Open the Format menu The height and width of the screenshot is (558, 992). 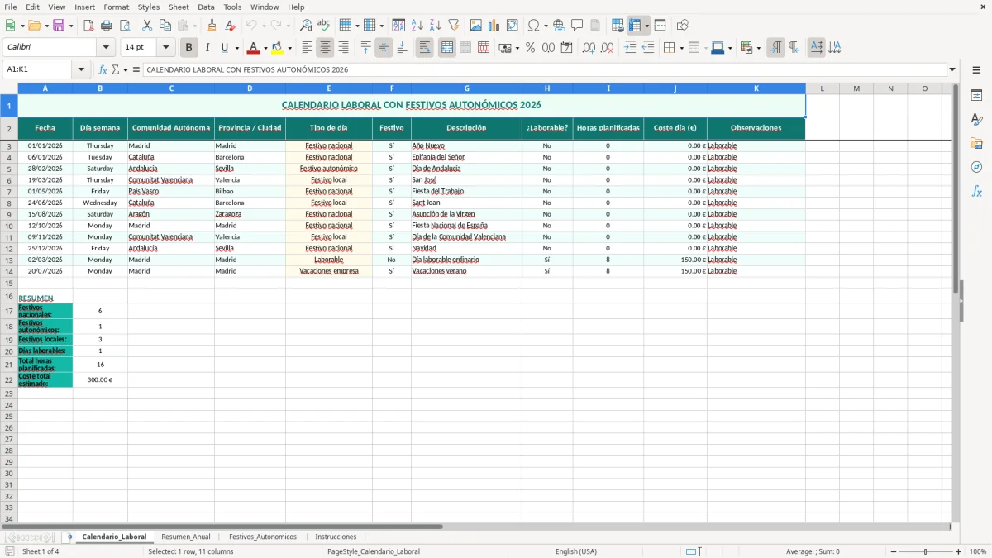[116, 7]
